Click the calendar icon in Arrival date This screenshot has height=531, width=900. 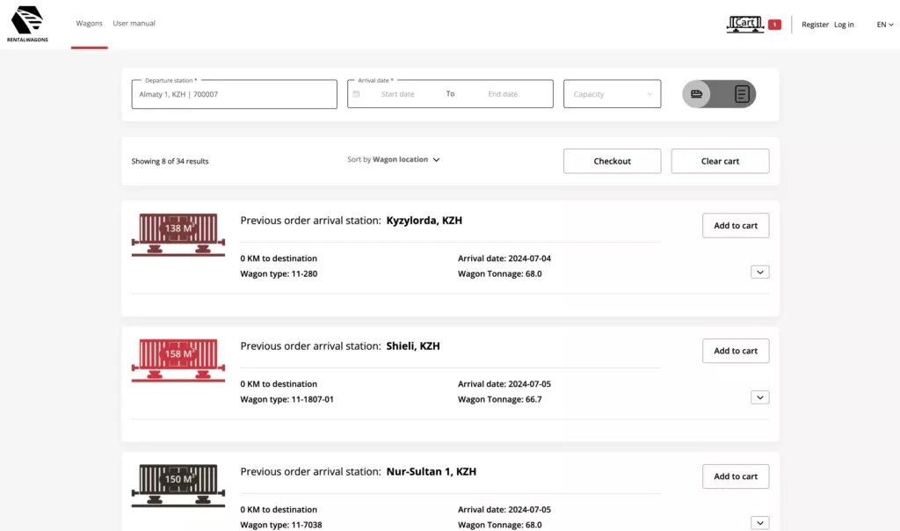coord(357,94)
